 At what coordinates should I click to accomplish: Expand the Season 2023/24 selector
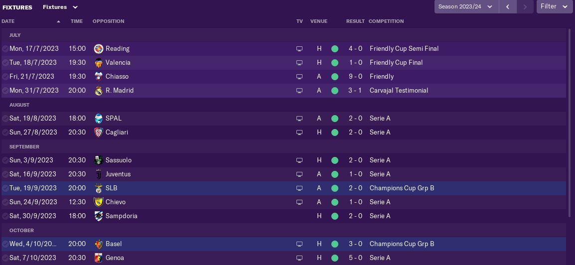[466, 7]
